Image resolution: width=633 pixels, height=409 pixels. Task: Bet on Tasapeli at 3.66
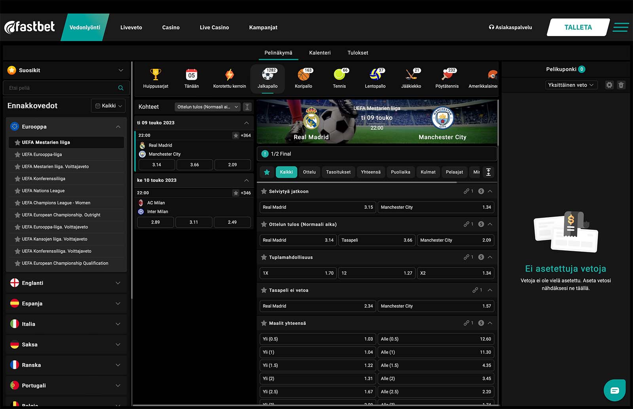(377, 240)
